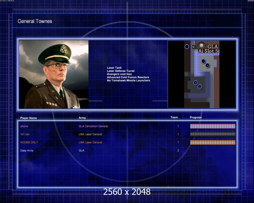Click team number 1 in phonix row
Screen dimensions: 254x203
(x=178, y=126)
